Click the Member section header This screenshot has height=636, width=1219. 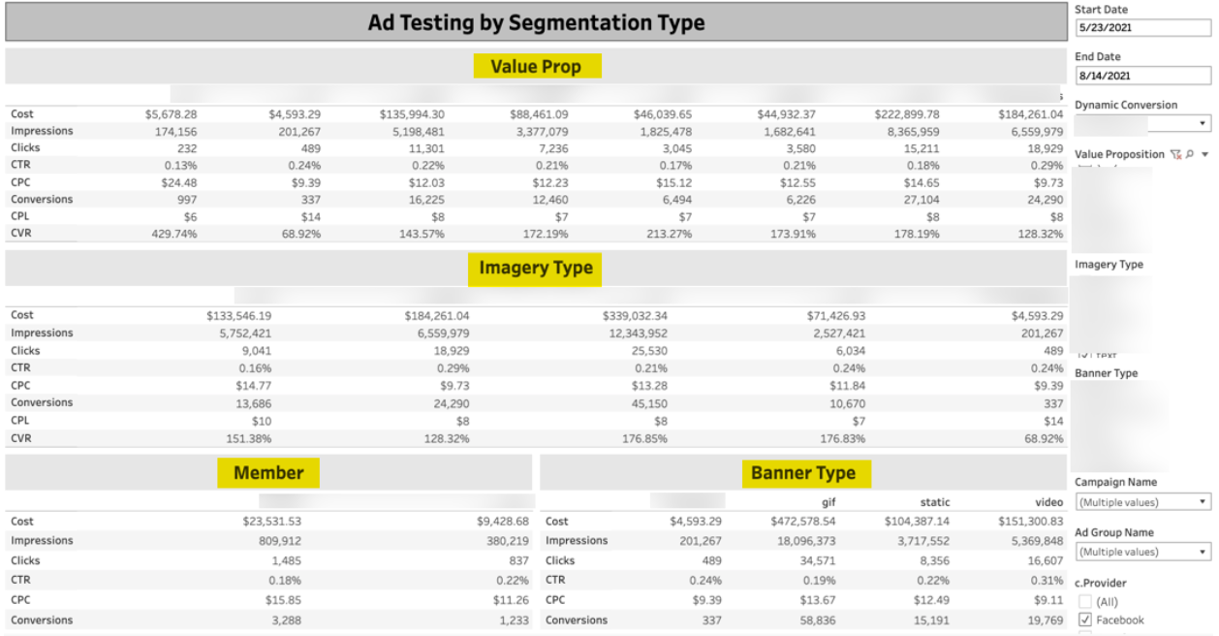pos(268,473)
